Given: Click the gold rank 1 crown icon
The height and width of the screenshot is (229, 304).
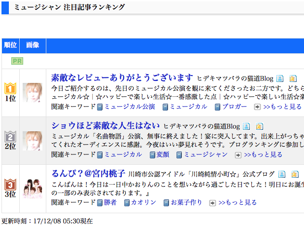Looking at the screenshot, I should click(x=10, y=88).
